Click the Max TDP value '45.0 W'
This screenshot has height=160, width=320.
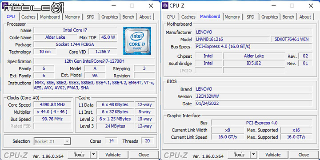tap(108, 37)
